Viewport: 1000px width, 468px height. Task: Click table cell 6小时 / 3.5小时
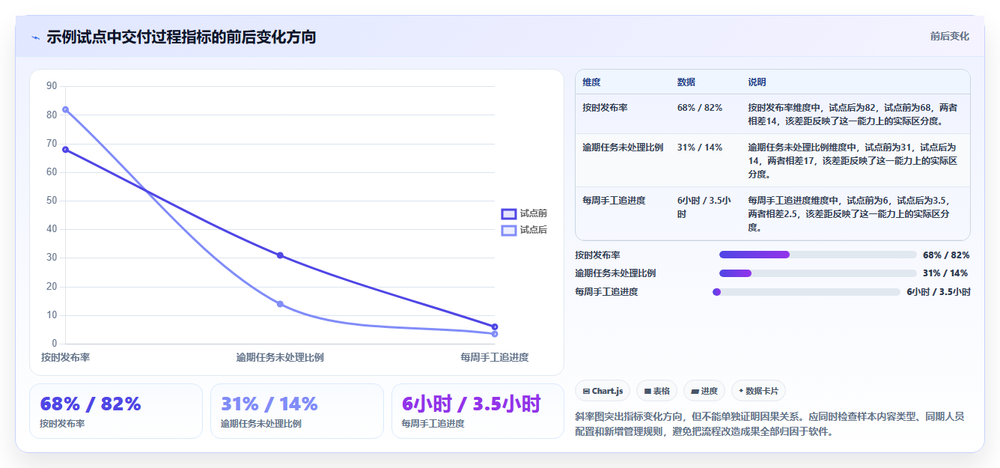coord(704,207)
